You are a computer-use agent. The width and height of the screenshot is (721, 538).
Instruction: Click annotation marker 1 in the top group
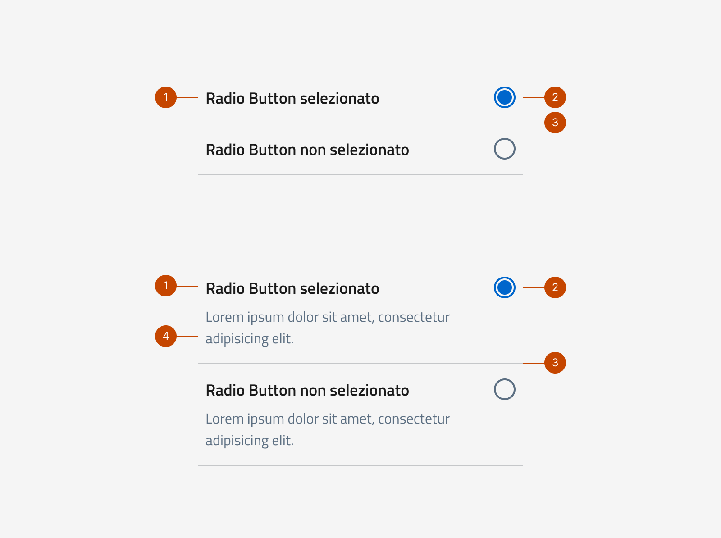click(x=166, y=96)
